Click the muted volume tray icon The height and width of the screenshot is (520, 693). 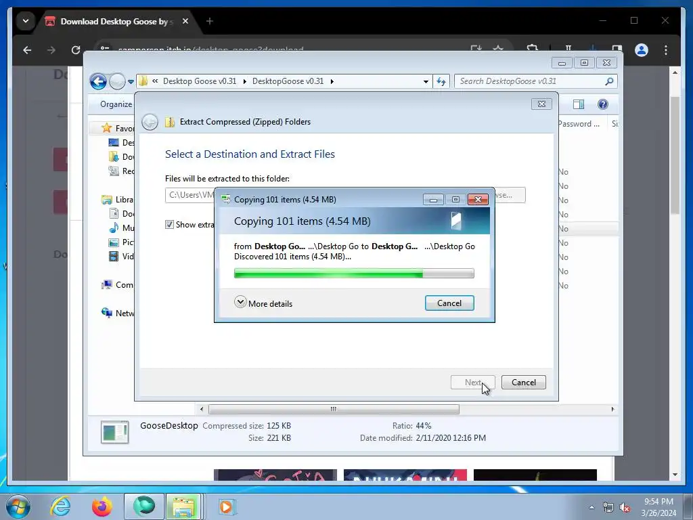pos(625,507)
